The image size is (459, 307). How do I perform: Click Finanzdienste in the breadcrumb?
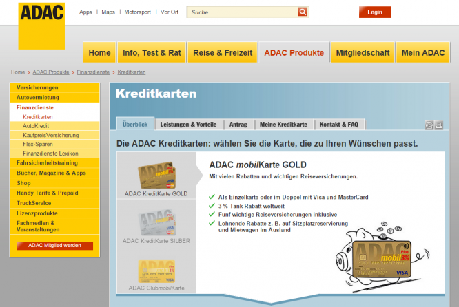pos(93,72)
